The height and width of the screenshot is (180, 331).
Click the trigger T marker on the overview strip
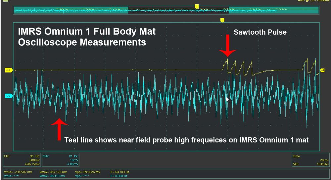click(x=197, y=6)
